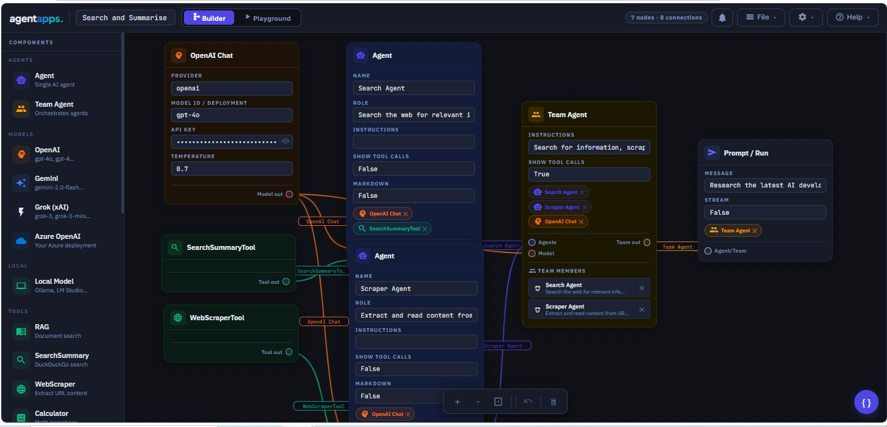Edit the Model ID field gpt-4o
This screenshot has height=427, width=887.
pyautogui.click(x=232, y=115)
